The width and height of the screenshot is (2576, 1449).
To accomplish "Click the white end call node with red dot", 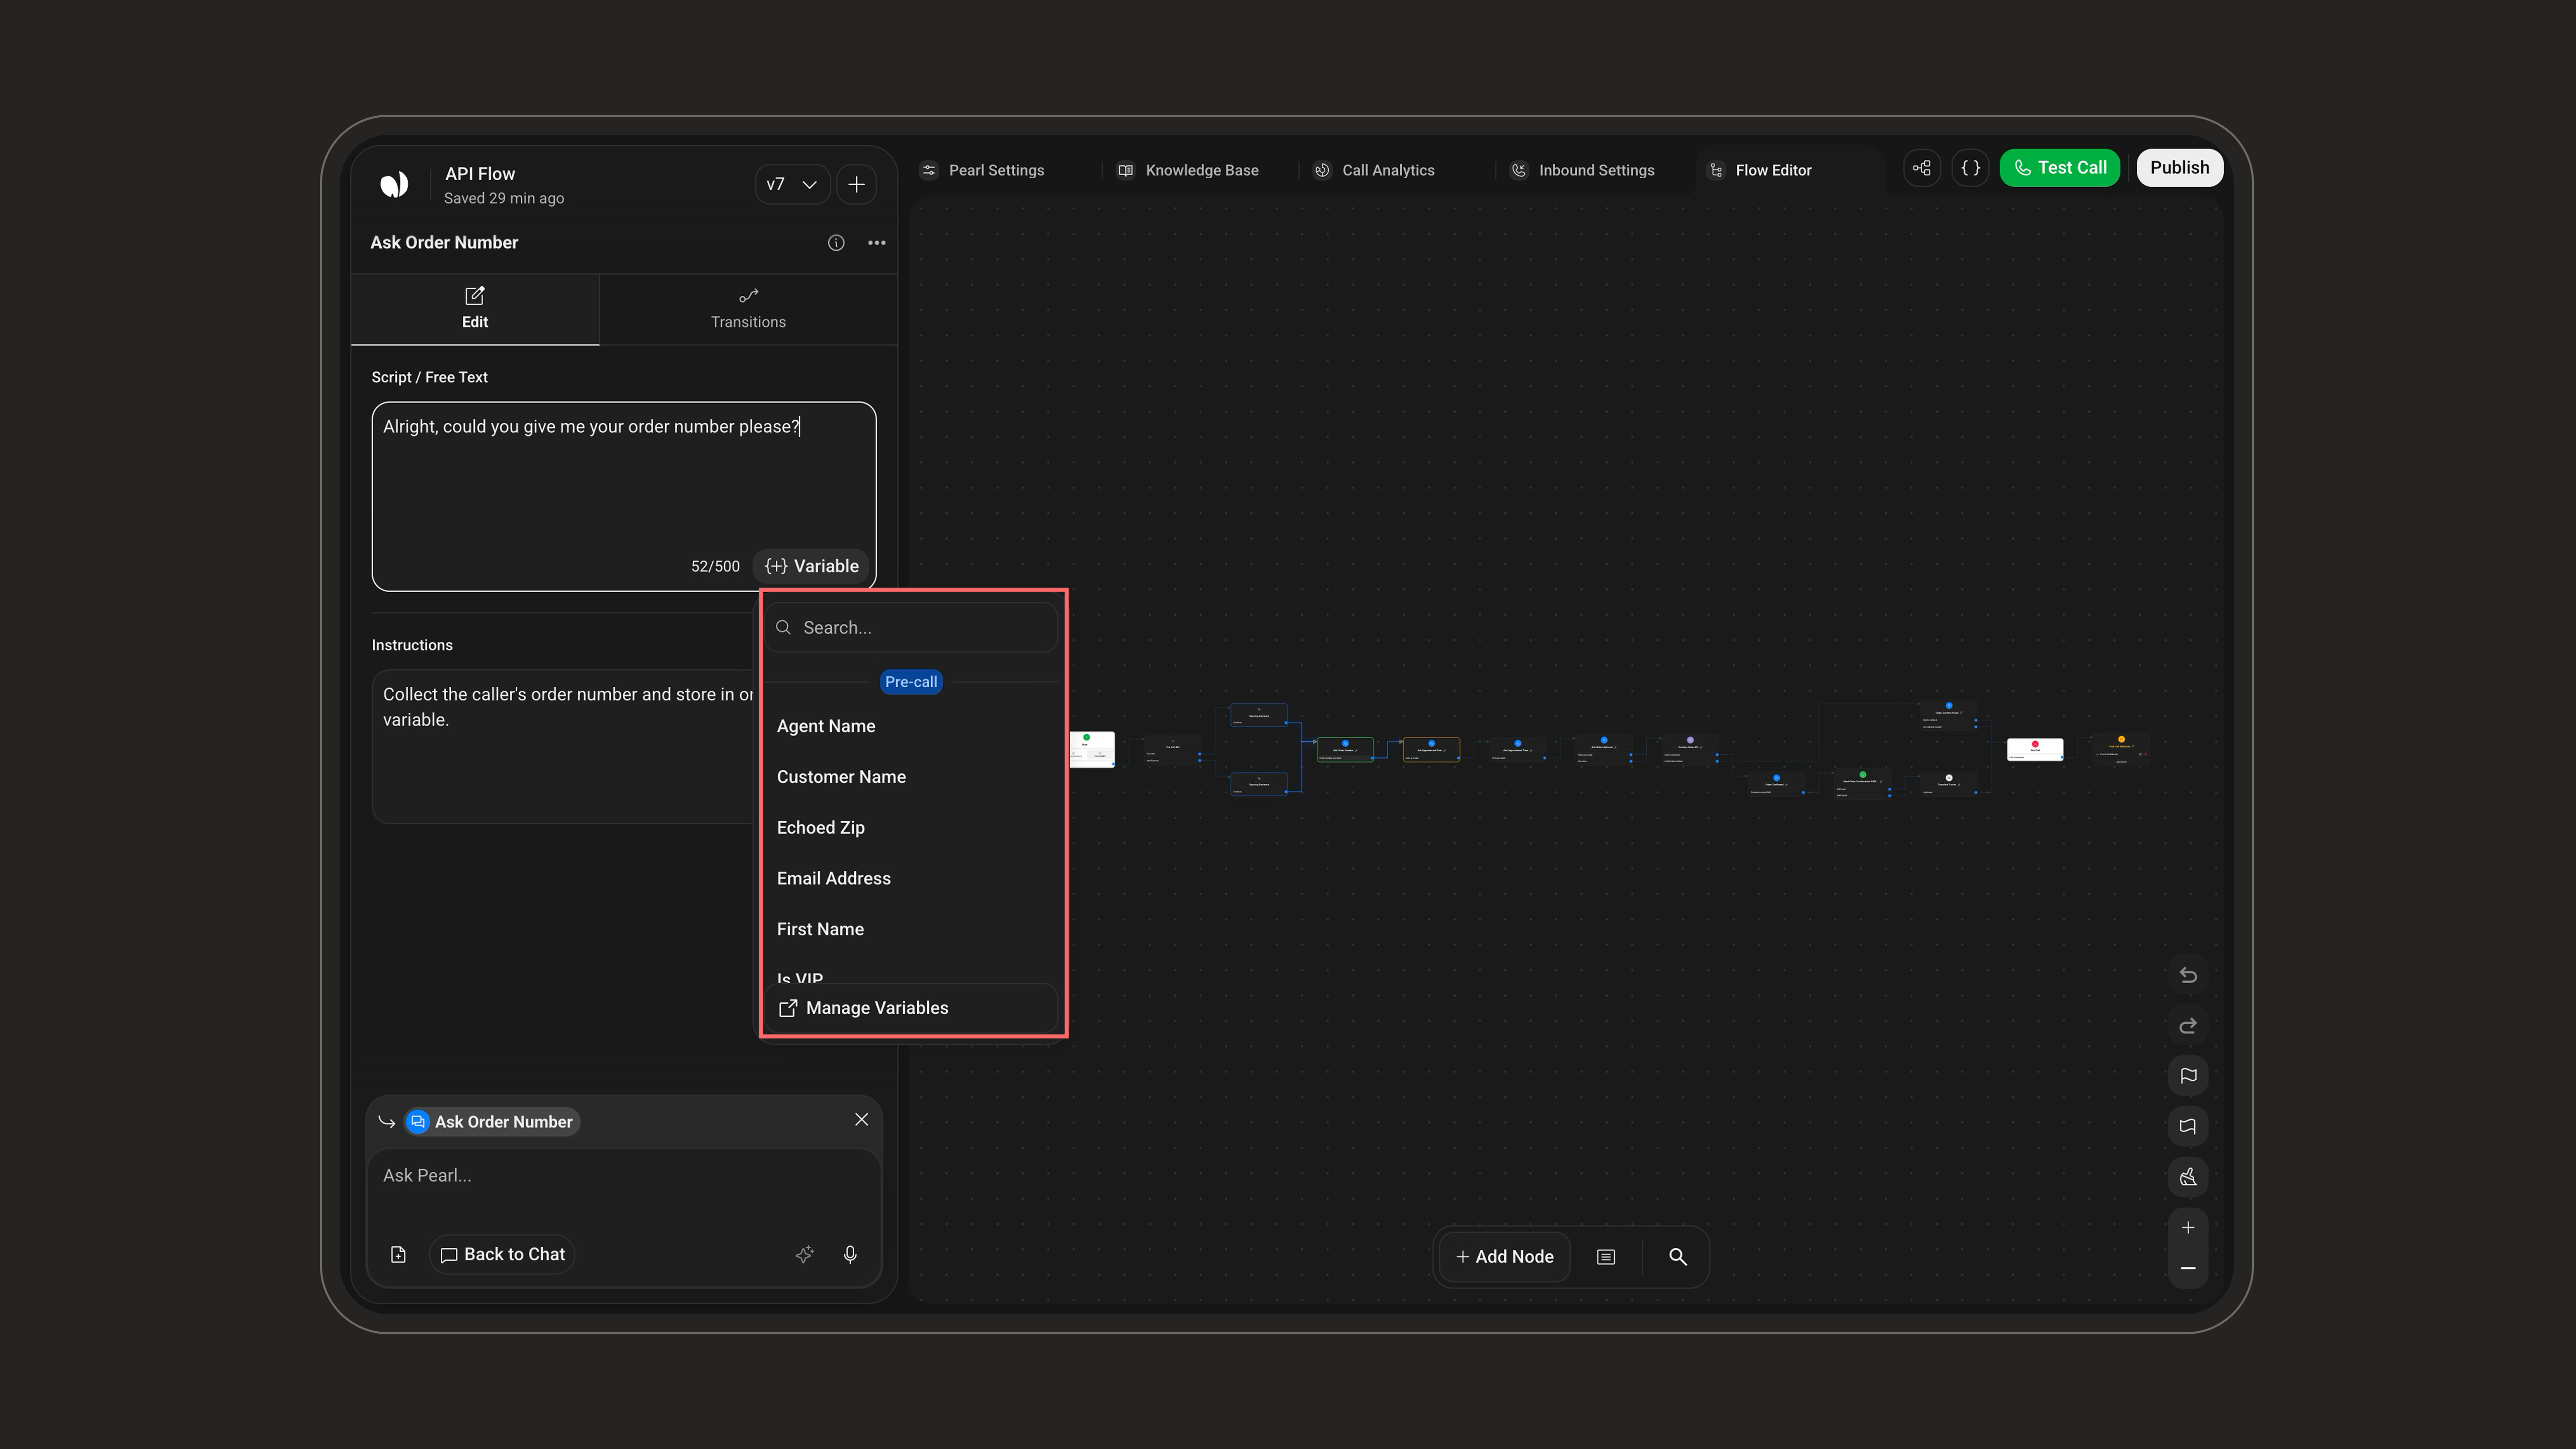I will coord(2035,750).
